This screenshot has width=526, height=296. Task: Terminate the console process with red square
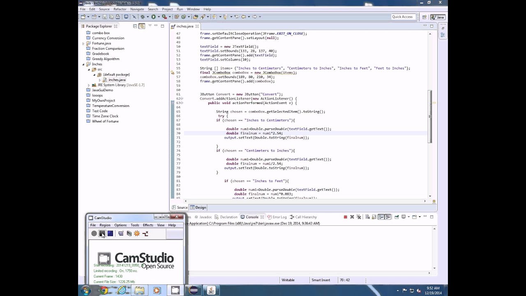345,217
